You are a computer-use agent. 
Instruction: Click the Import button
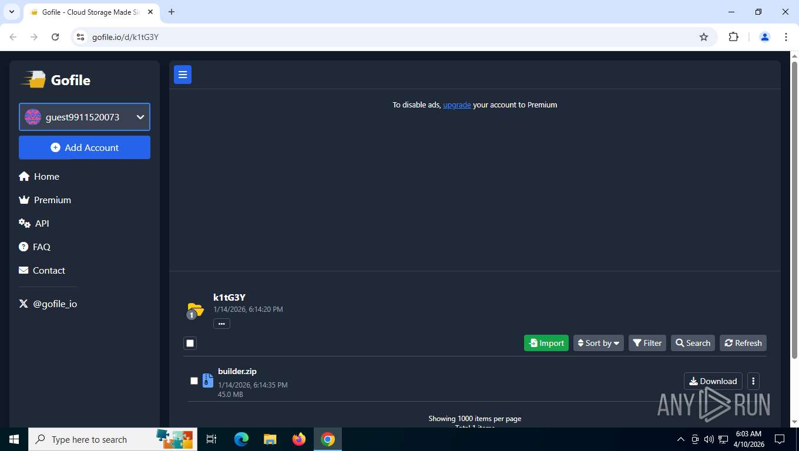(546, 343)
